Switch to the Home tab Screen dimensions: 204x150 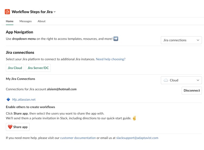[9, 21]
